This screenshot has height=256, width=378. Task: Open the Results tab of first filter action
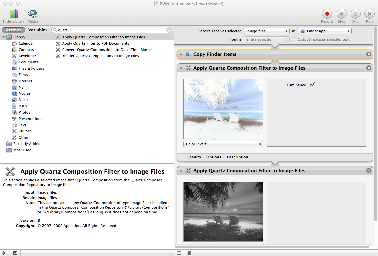click(194, 157)
